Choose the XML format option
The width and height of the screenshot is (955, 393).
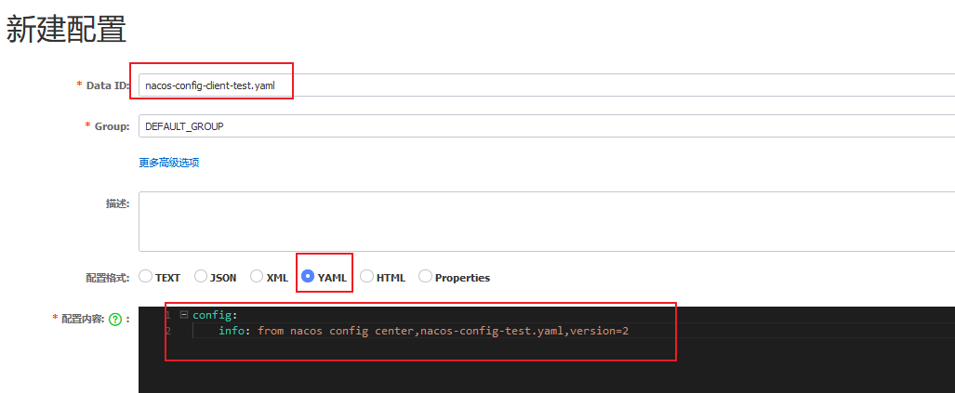coord(257,277)
